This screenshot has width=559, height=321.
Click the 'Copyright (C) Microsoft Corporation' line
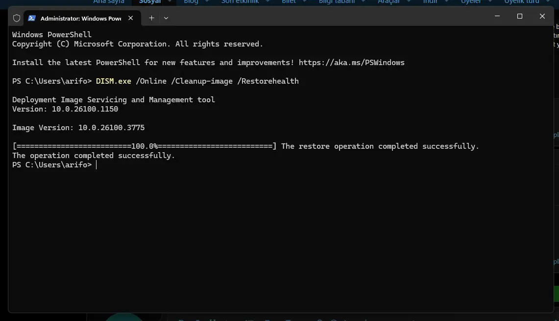137,44
